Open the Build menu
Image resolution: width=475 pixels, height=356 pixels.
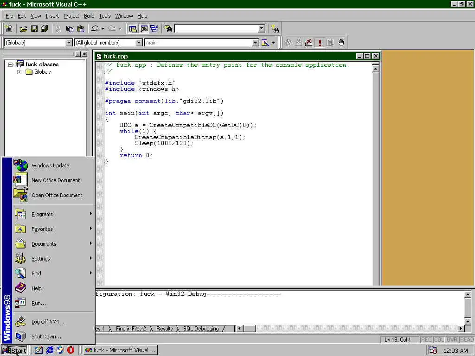tap(89, 16)
